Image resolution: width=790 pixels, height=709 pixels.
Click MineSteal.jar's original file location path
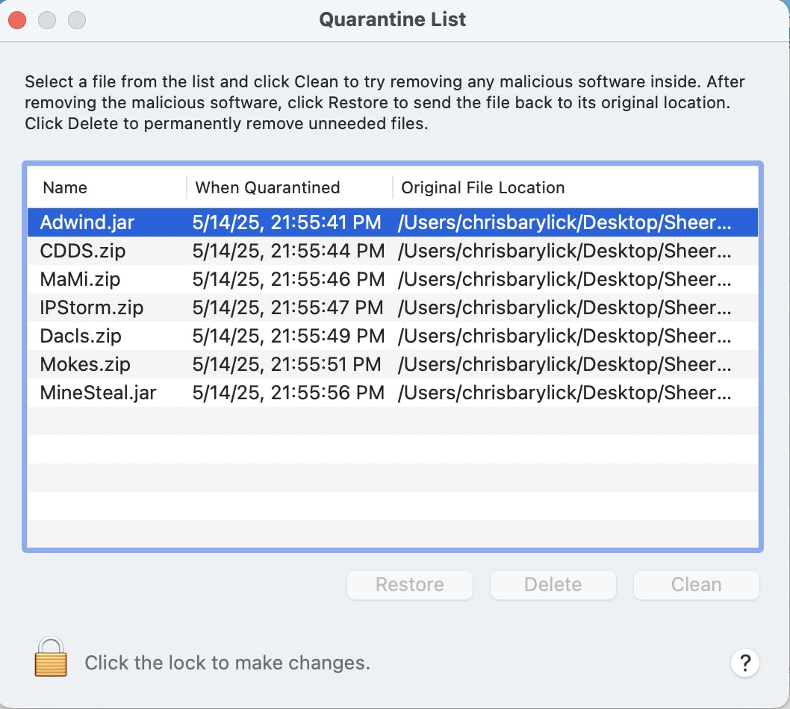pyautogui.click(x=565, y=393)
